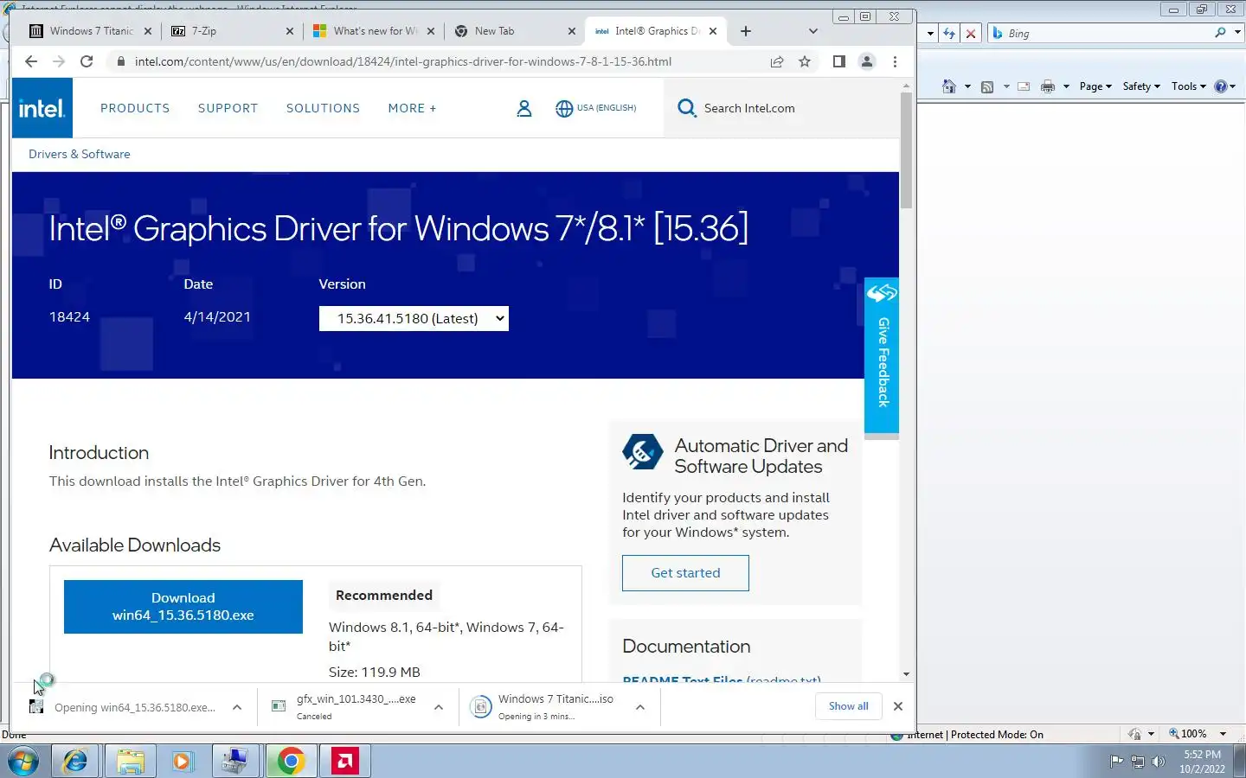This screenshot has height=778, width=1246.
Task: Open IE search provider dropdown arrow
Action: click(1237, 33)
